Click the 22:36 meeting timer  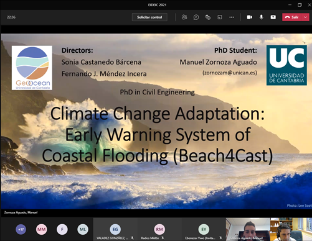(x=11, y=17)
